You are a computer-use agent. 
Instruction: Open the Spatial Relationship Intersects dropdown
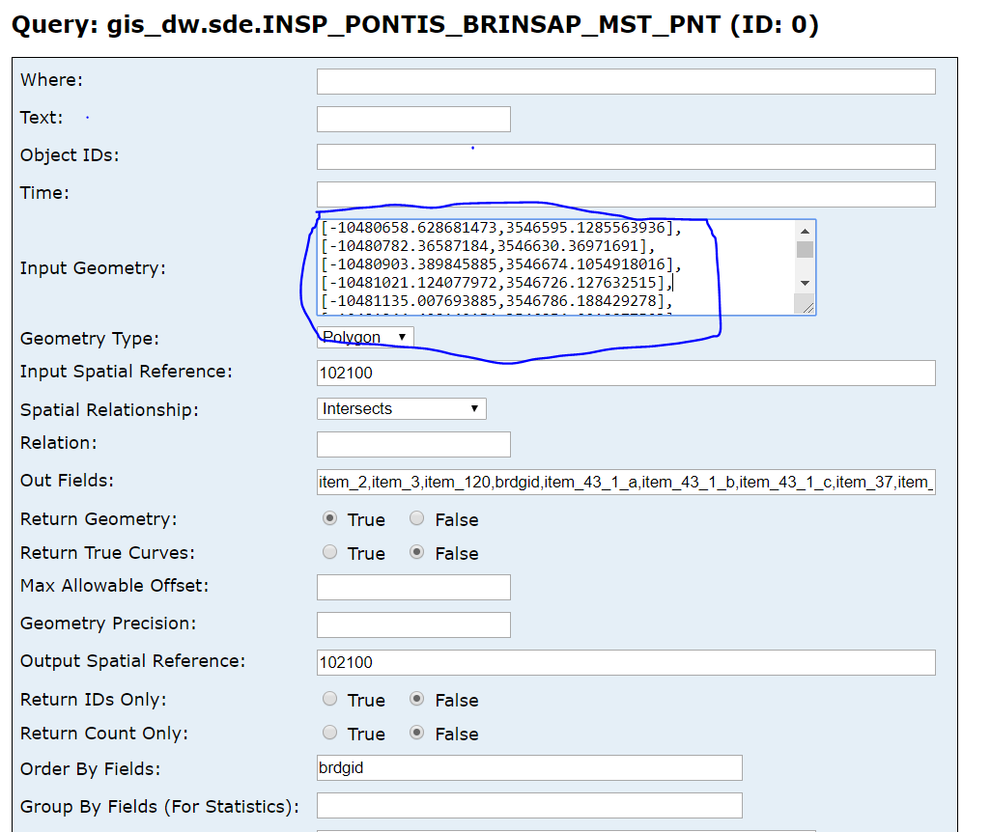(x=402, y=408)
